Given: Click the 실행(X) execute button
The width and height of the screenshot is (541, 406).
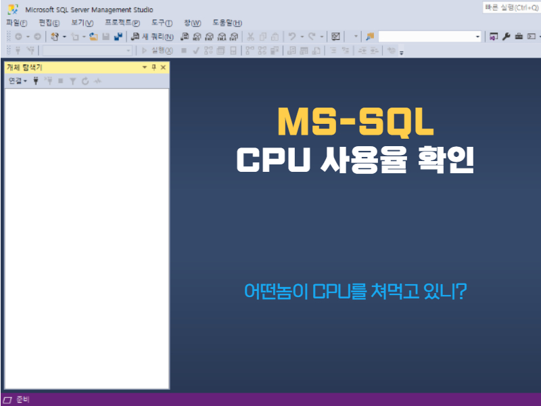Looking at the screenshot, I should click(157, 51).
